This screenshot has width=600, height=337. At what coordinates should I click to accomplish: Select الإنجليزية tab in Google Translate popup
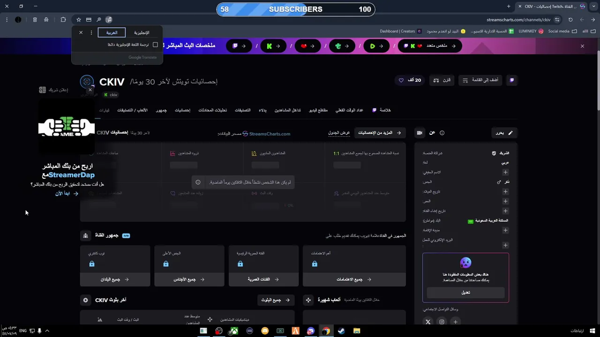pyautogui.click(x=142, y=33)
